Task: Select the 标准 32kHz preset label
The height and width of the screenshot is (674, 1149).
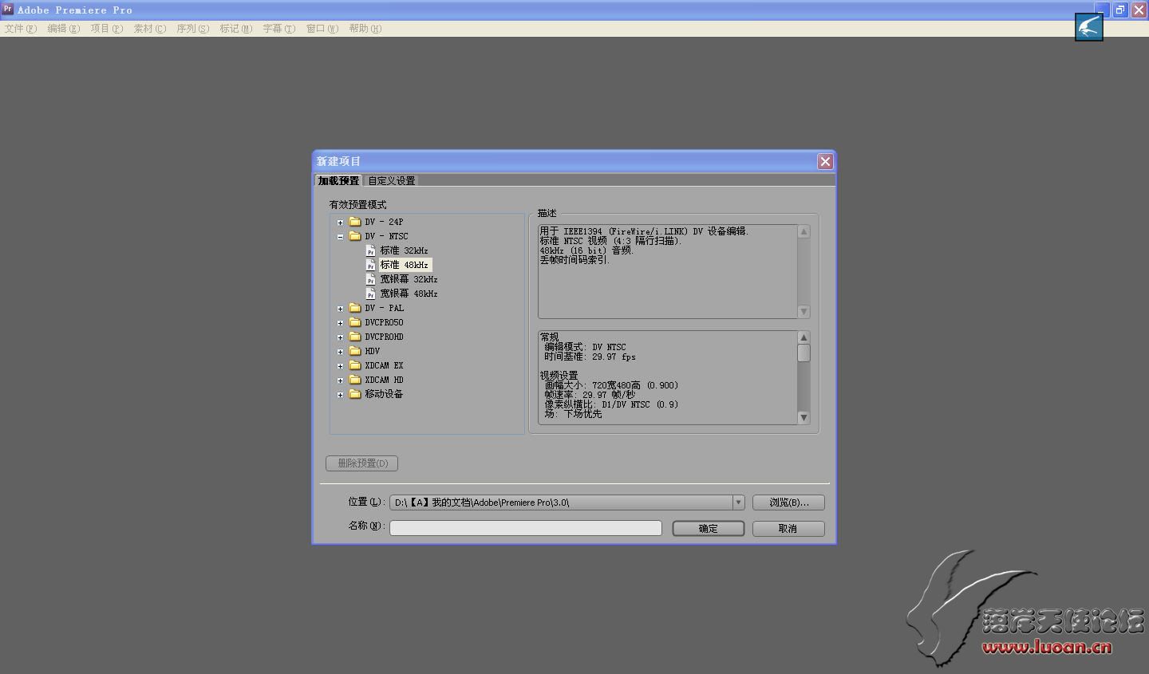Action: [x=404, y=250]
